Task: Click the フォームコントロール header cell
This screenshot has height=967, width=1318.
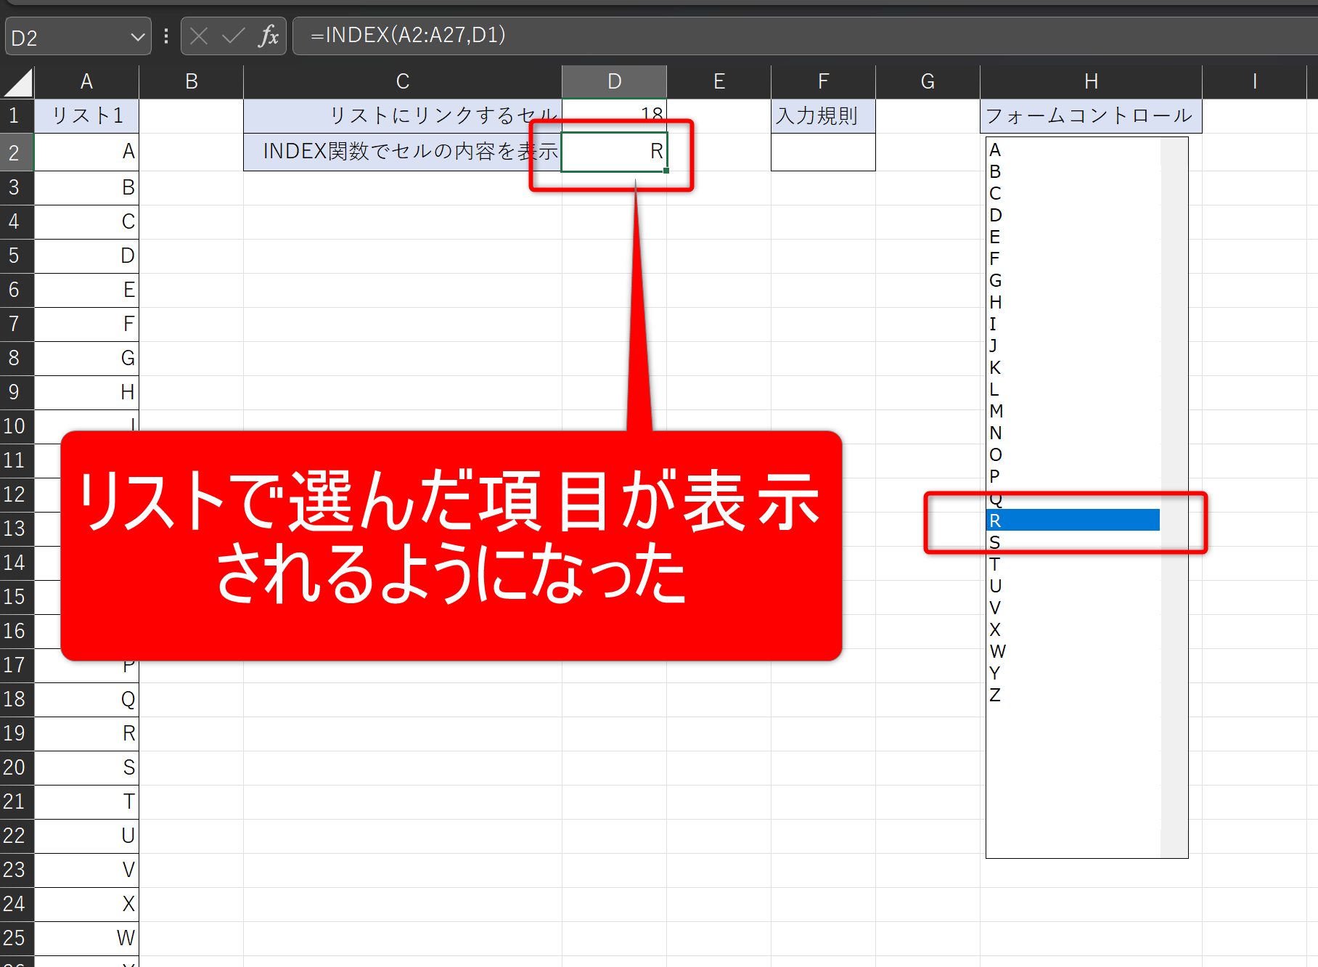Action: click(1090, 115)
